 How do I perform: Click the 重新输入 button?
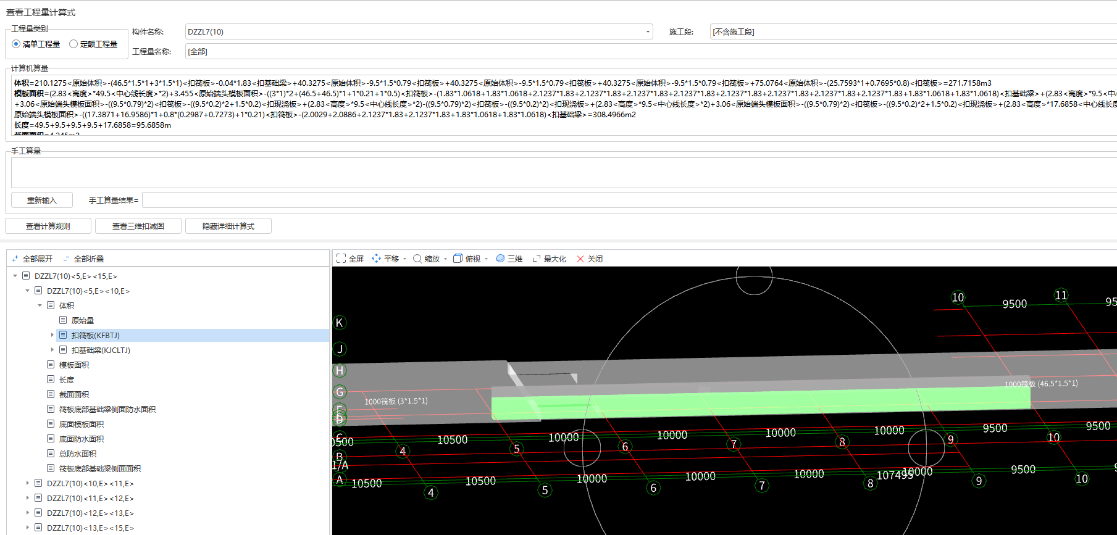pos(42,200)
